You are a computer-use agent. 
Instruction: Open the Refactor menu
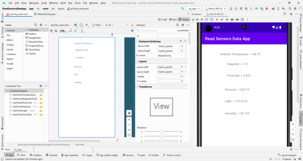(x=54, y=3)
